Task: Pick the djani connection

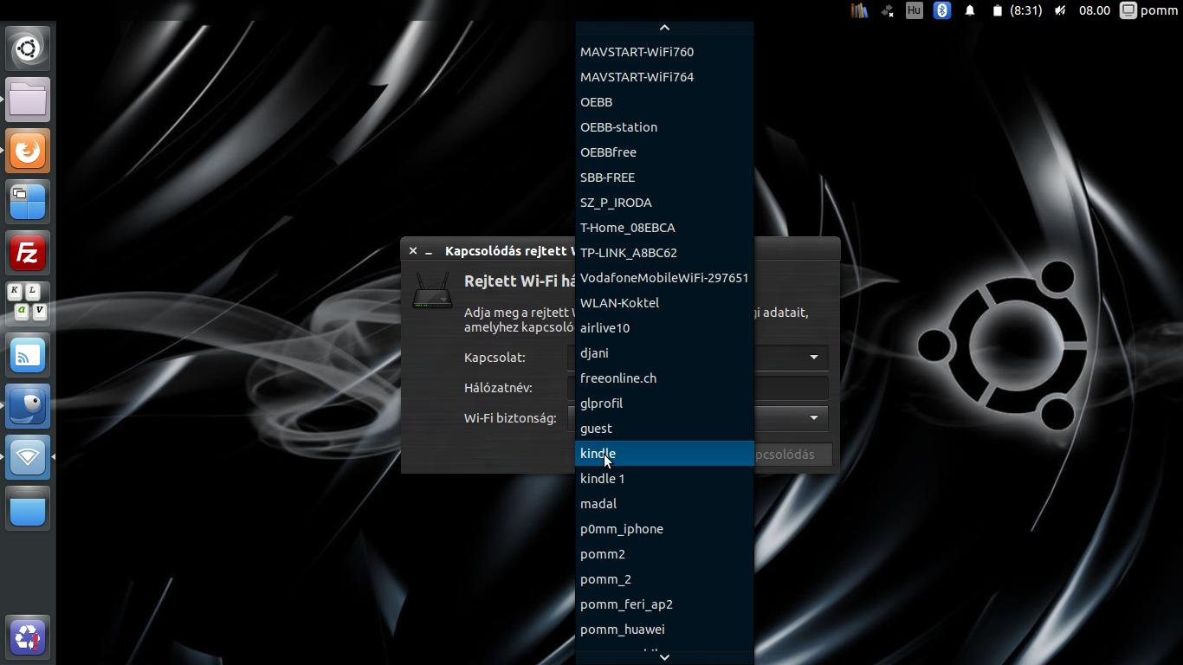Action: [x=665, y=353]
